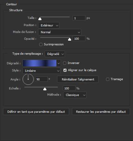Open the Position dropdown showing Extérieur
This screenshot has height=141, width=133.
[49, 25]
